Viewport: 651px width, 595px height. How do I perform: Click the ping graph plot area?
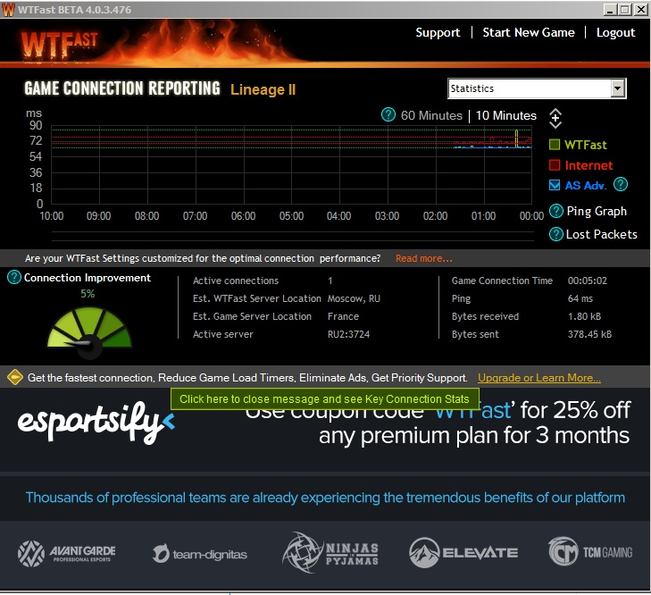pos(291,164)
